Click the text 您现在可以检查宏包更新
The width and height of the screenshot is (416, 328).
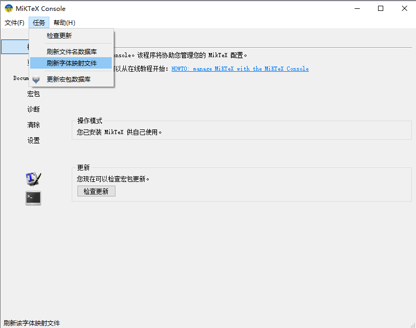click(x=113, y=179)
